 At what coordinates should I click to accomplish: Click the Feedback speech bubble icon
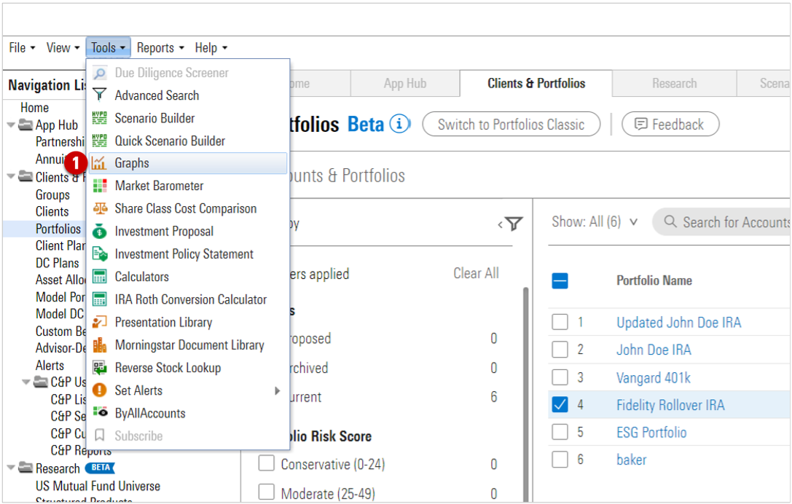point(640,124)
